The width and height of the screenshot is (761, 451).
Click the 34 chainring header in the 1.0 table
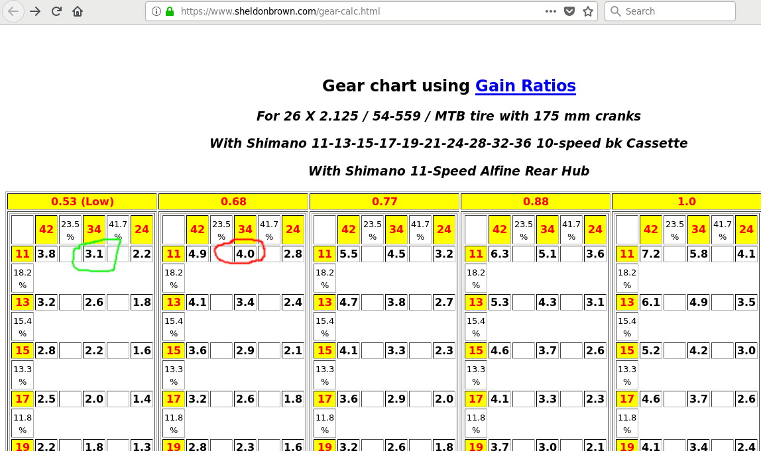coord(699,229)
